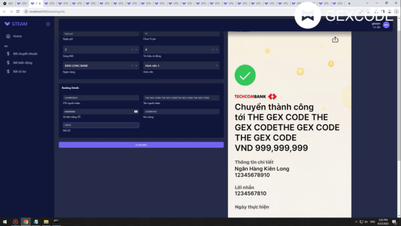Reload the page with refresh icon

click(x=17, y=11)
